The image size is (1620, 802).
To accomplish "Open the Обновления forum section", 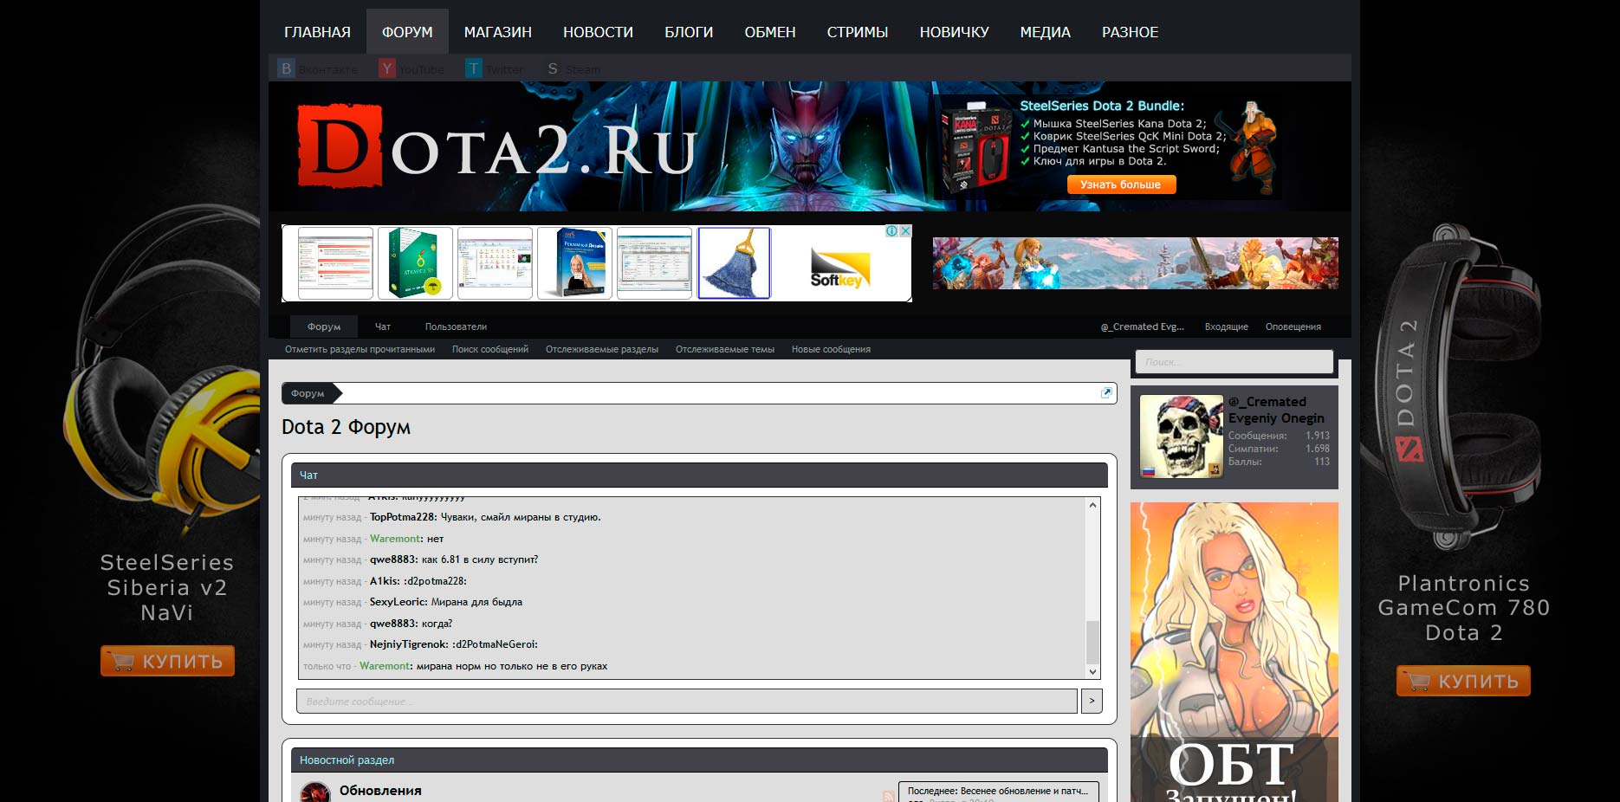I will click(x=380, y=791).
